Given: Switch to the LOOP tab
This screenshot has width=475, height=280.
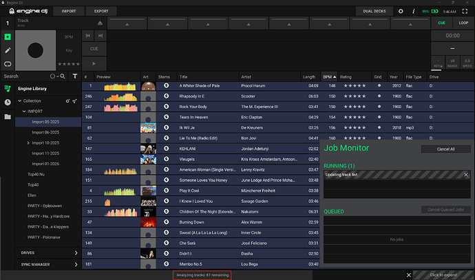Looking at the screenshot, I should pyautogui.click(x=463, y=23).
